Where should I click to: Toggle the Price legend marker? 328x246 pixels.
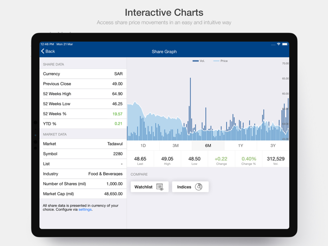click(216, 61)
